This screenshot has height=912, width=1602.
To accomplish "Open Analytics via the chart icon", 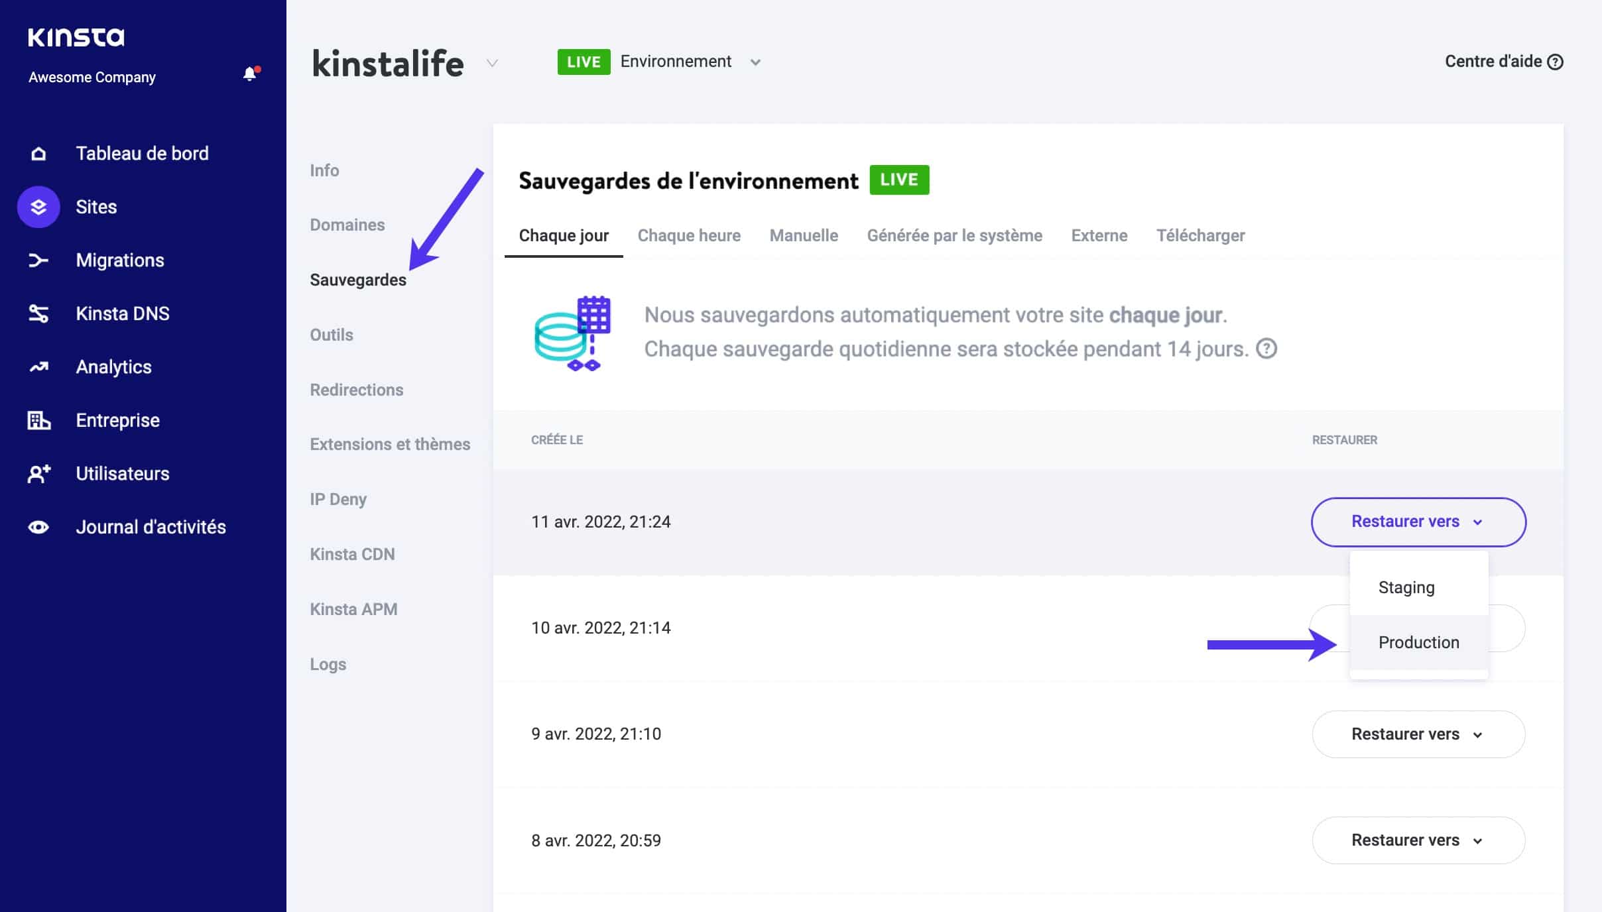I will [x=38, y=367].
